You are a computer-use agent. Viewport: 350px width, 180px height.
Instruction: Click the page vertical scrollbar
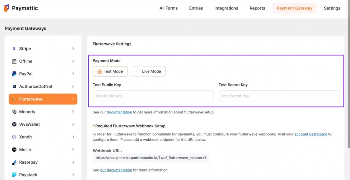click(349, 74)
